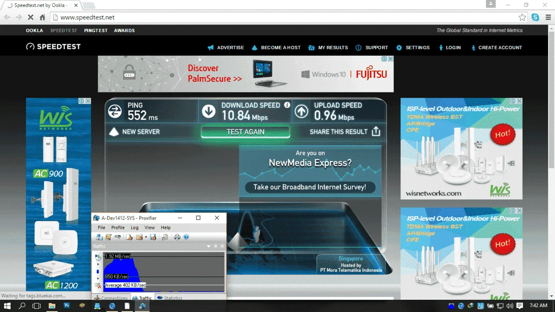Open the SETTINGS link
This screenshot has width=555, height=312.
[x=413, y=48]
